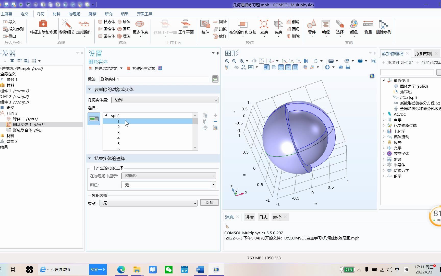Switch to the Add Material tab
Viewport: 441px width, 276px height.
424,54
